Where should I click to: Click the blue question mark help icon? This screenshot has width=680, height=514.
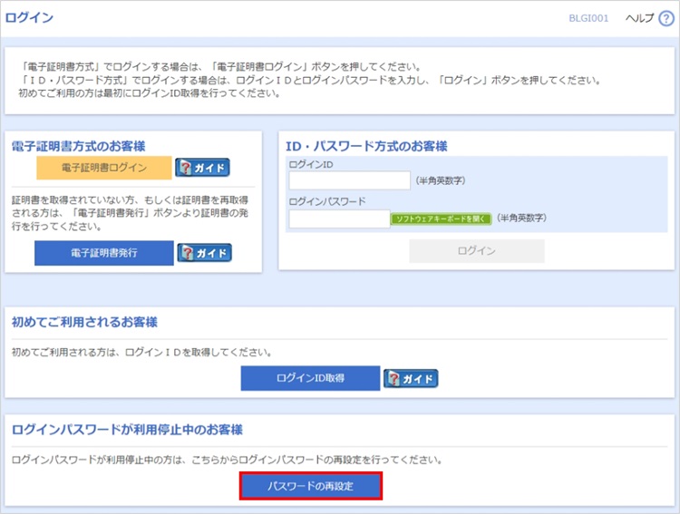click(x=666, y=19)
